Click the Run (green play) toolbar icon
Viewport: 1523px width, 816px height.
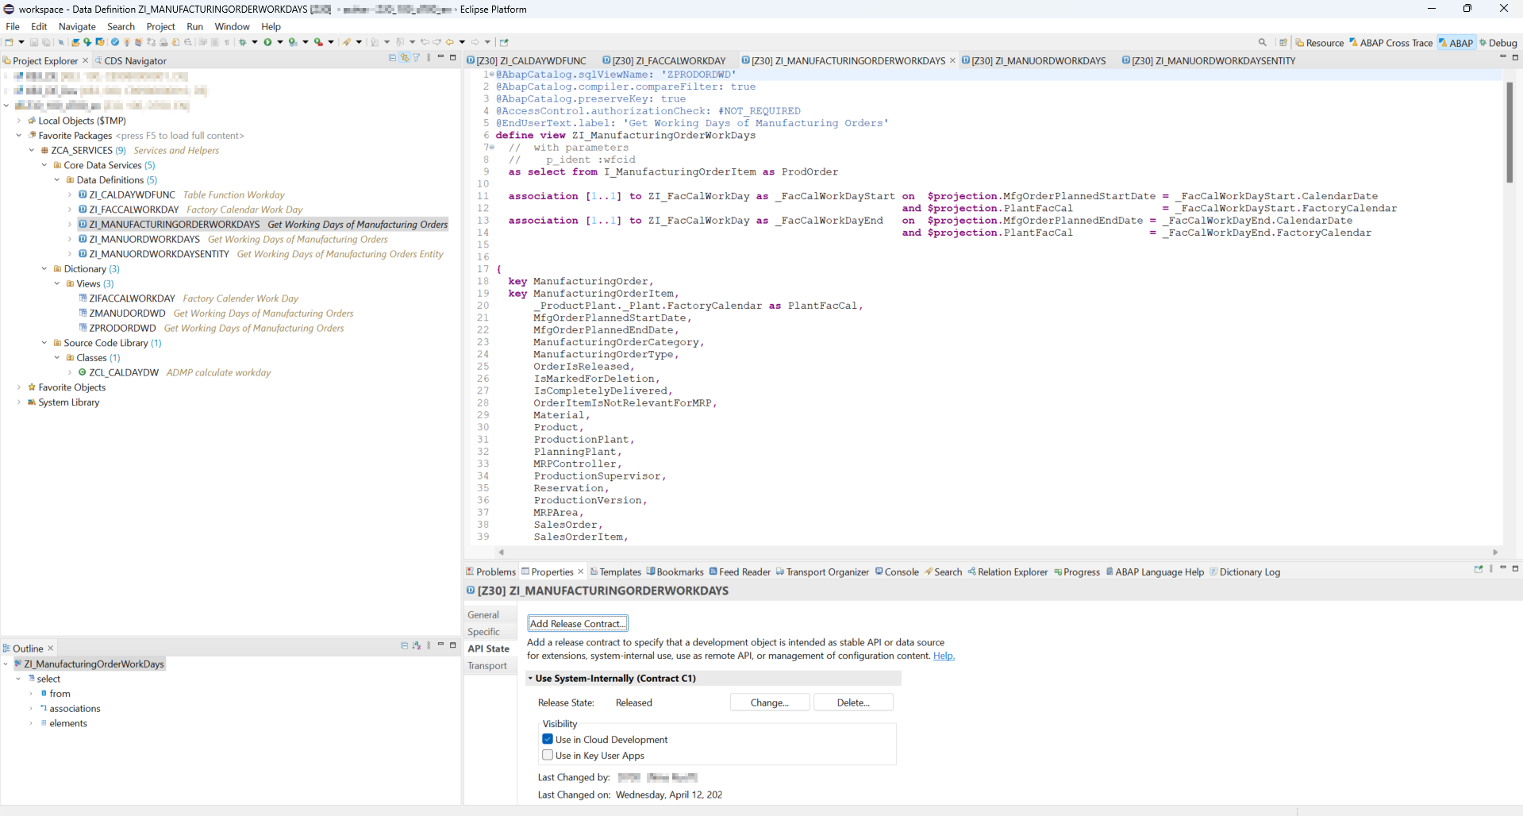click(x=268, y=42)
